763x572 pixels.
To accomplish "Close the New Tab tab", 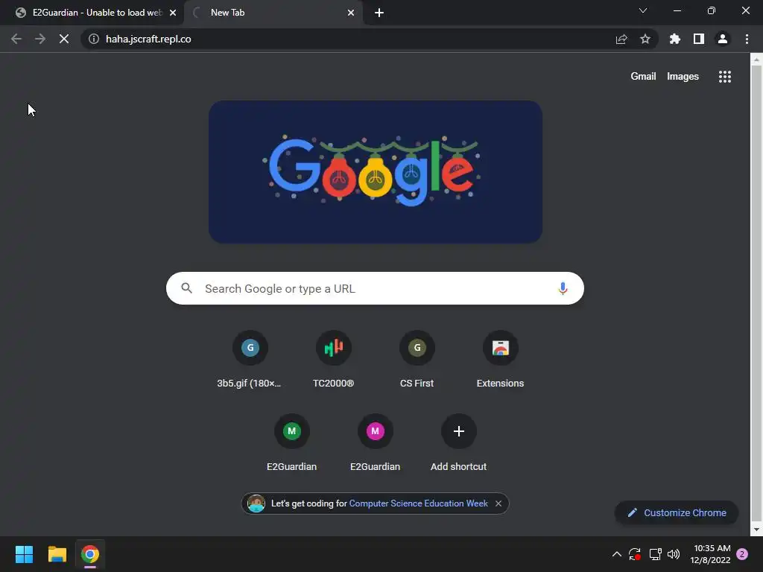I will click(x=351, y=13).
